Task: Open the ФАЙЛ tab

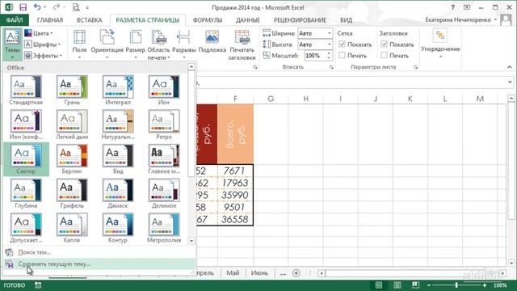Action: click(15, 20)
